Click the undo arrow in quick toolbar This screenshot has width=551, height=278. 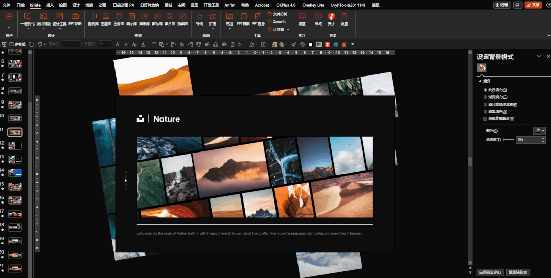[40, 44]
